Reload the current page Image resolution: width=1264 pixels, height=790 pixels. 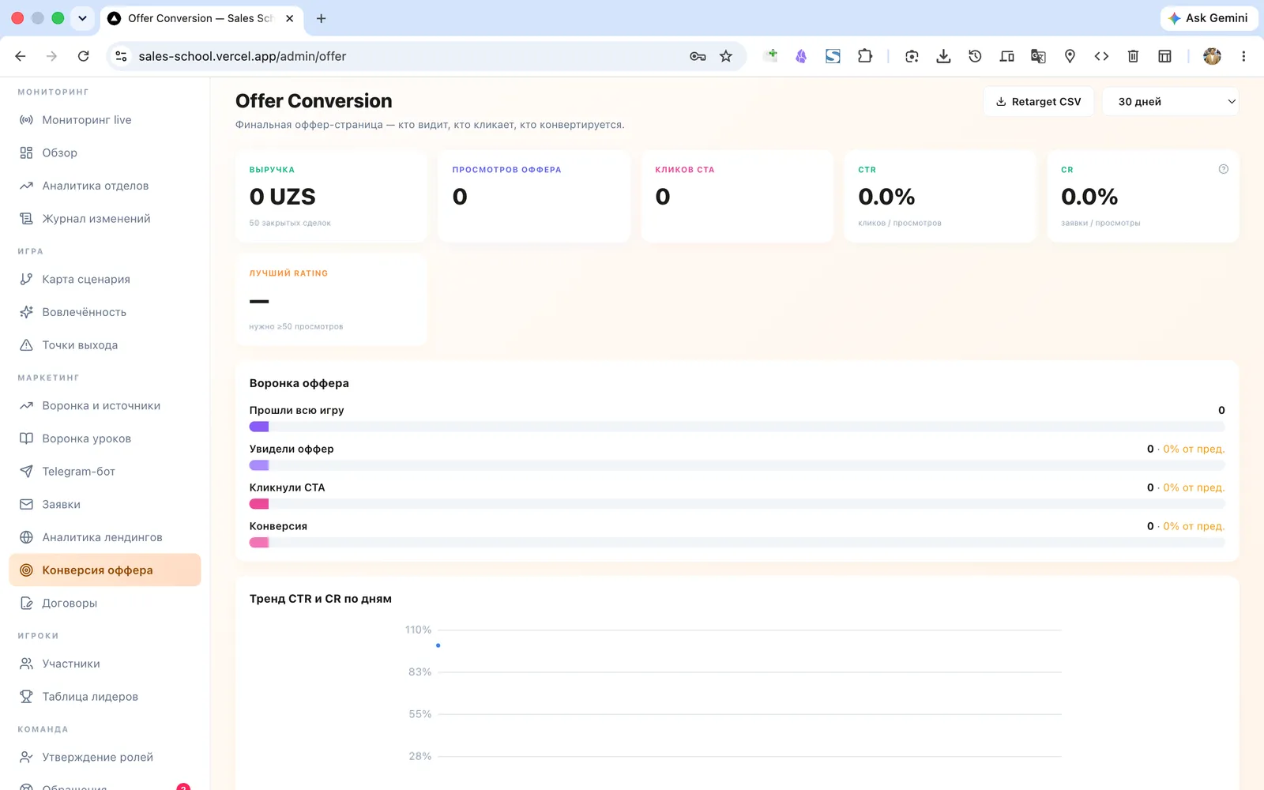coord(83,56)
